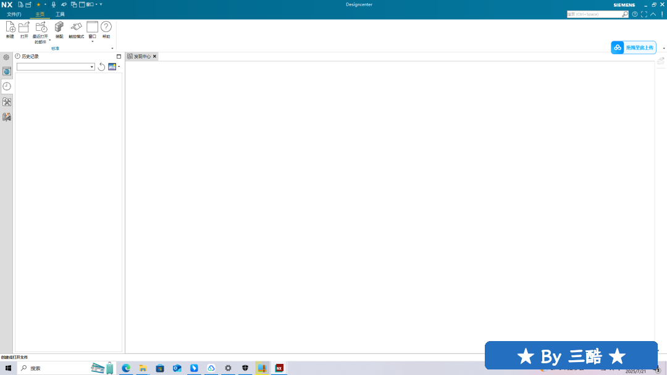Screen dimensions: 667x375
Task: Open the 窗口 dropdown in the quick access bar
Action: [88, 5]
